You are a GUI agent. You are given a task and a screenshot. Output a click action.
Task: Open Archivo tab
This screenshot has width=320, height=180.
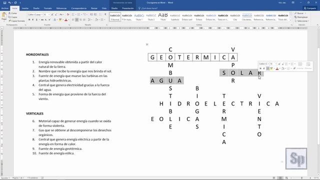[x=5, y=8]
